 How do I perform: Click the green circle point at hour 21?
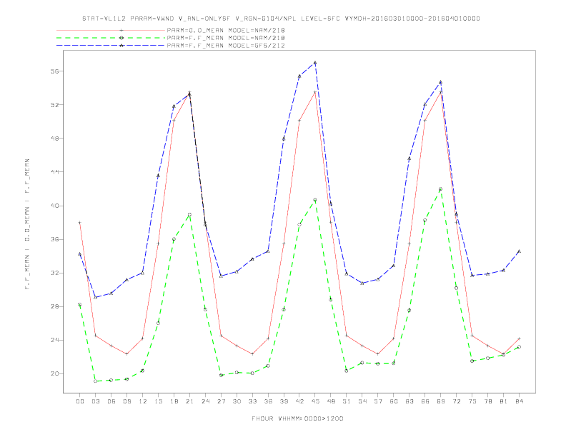189,214
